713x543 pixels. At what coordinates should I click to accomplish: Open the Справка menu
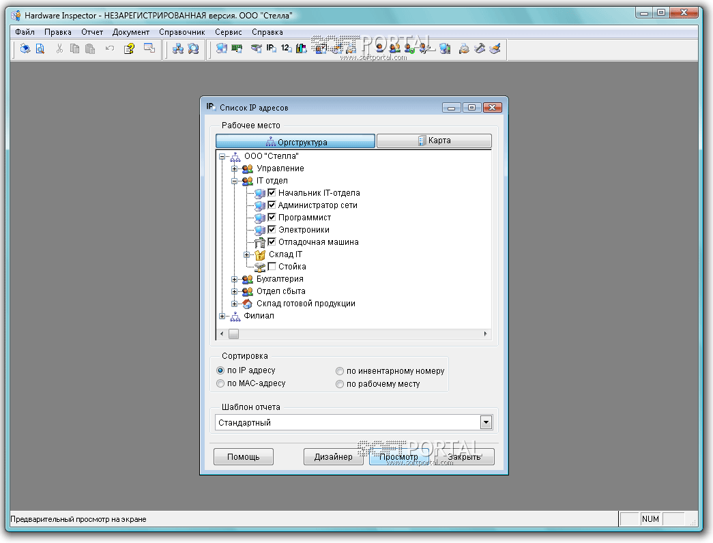pos(267,32)
